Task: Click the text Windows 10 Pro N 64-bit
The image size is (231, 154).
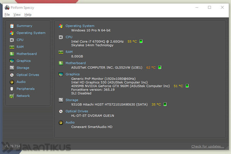Action: (91, 30)
